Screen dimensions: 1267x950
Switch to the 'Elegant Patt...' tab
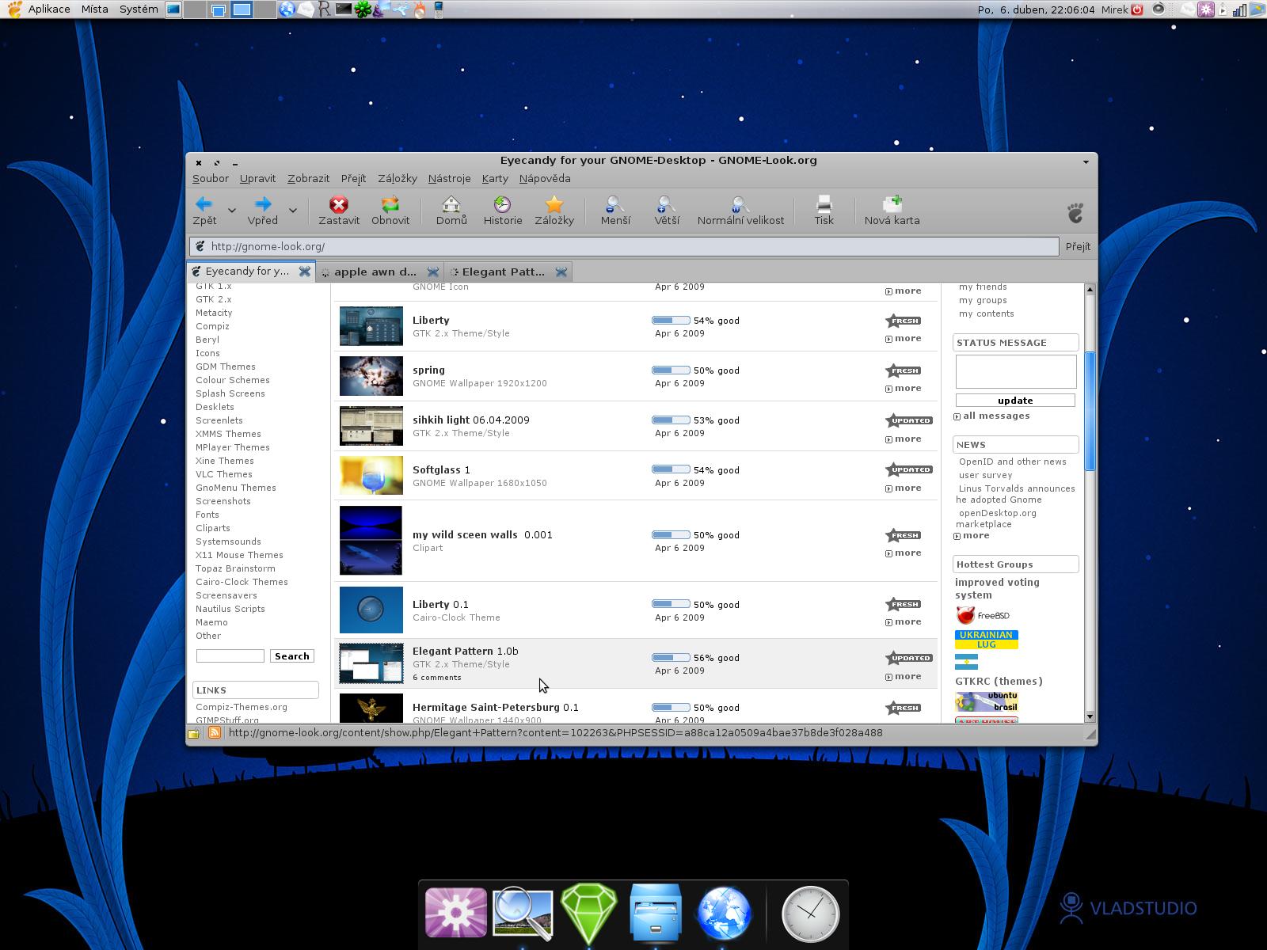(503, 272)
